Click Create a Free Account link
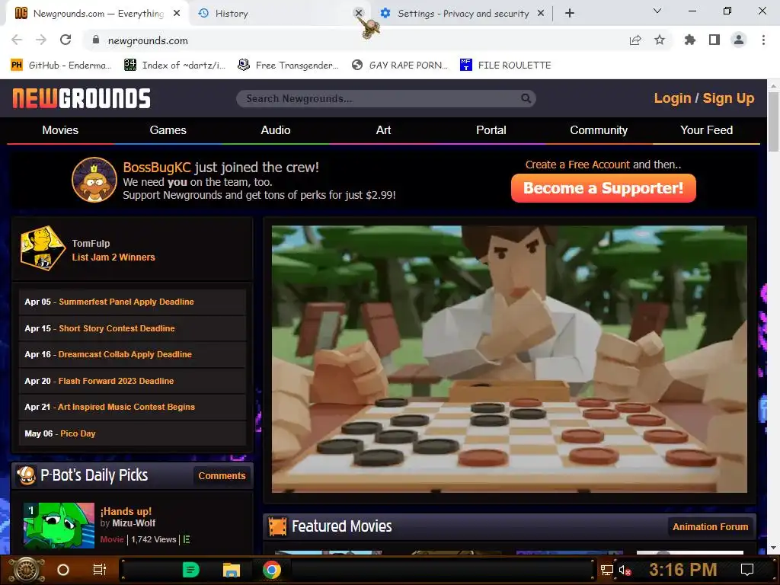780x585 pixels. click(577, 165)
